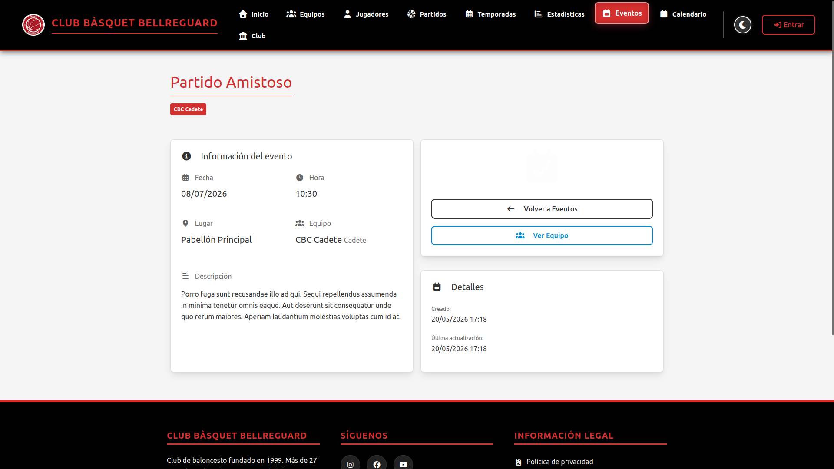Image resolution: width=834 pixels, height=469 pixels.
Task: Click the faded calendar-check illustration
Action: pyautogui.click(x=542, y=167)
